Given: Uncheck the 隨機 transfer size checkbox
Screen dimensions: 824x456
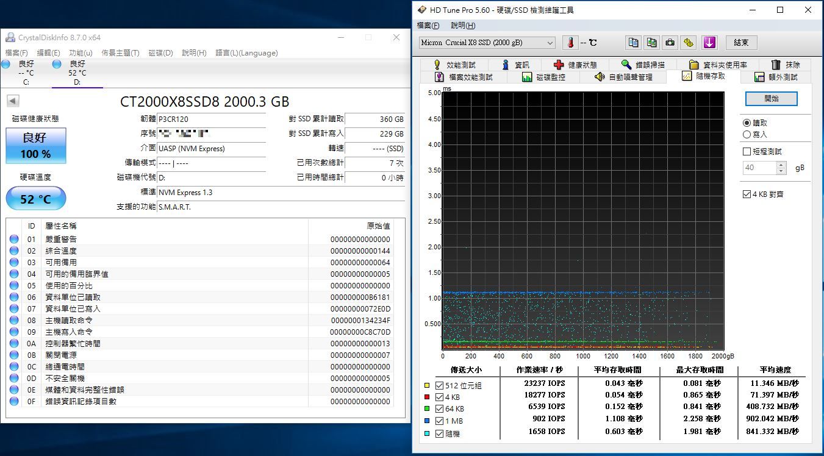Looking at the screenshot, I should (x=439, y=433).
